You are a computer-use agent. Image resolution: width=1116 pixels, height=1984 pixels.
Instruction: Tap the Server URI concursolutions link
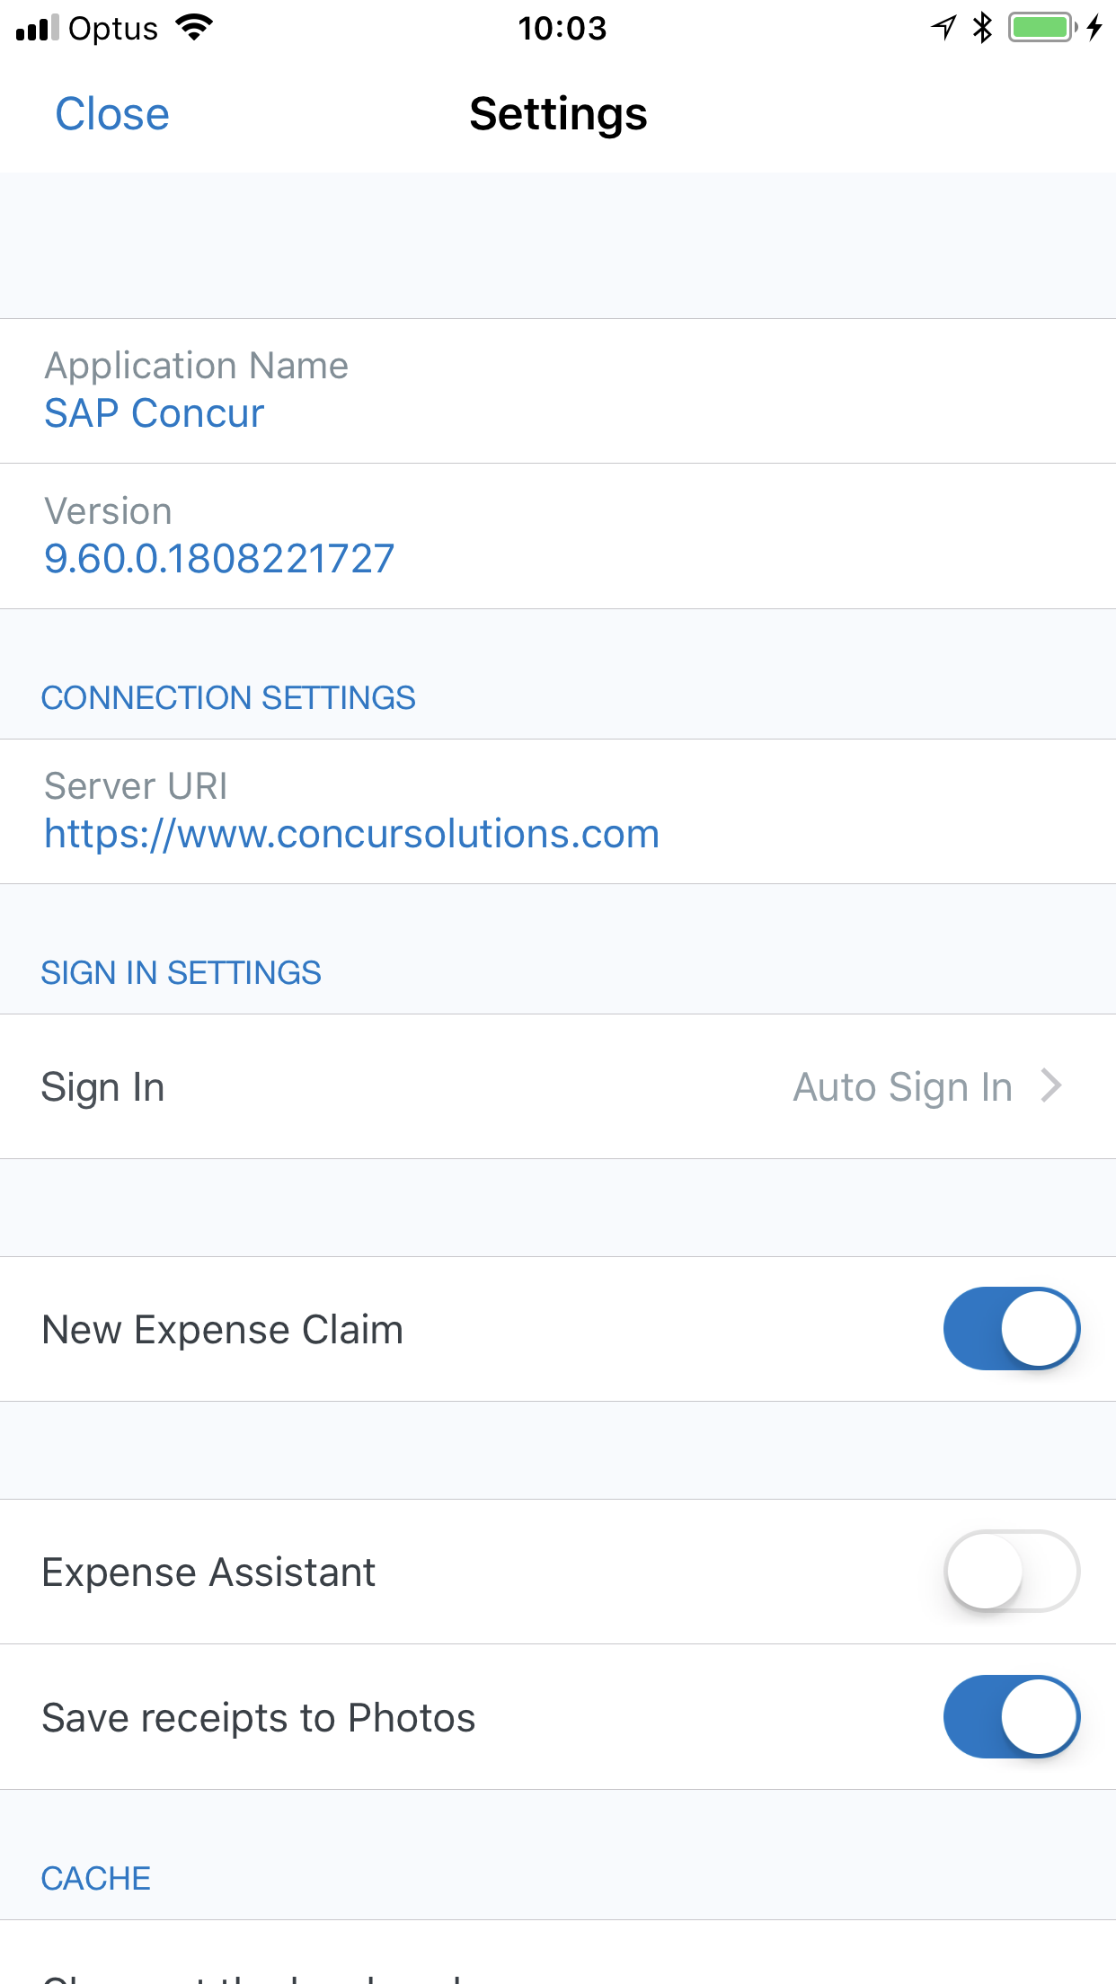tap(351, 834)
